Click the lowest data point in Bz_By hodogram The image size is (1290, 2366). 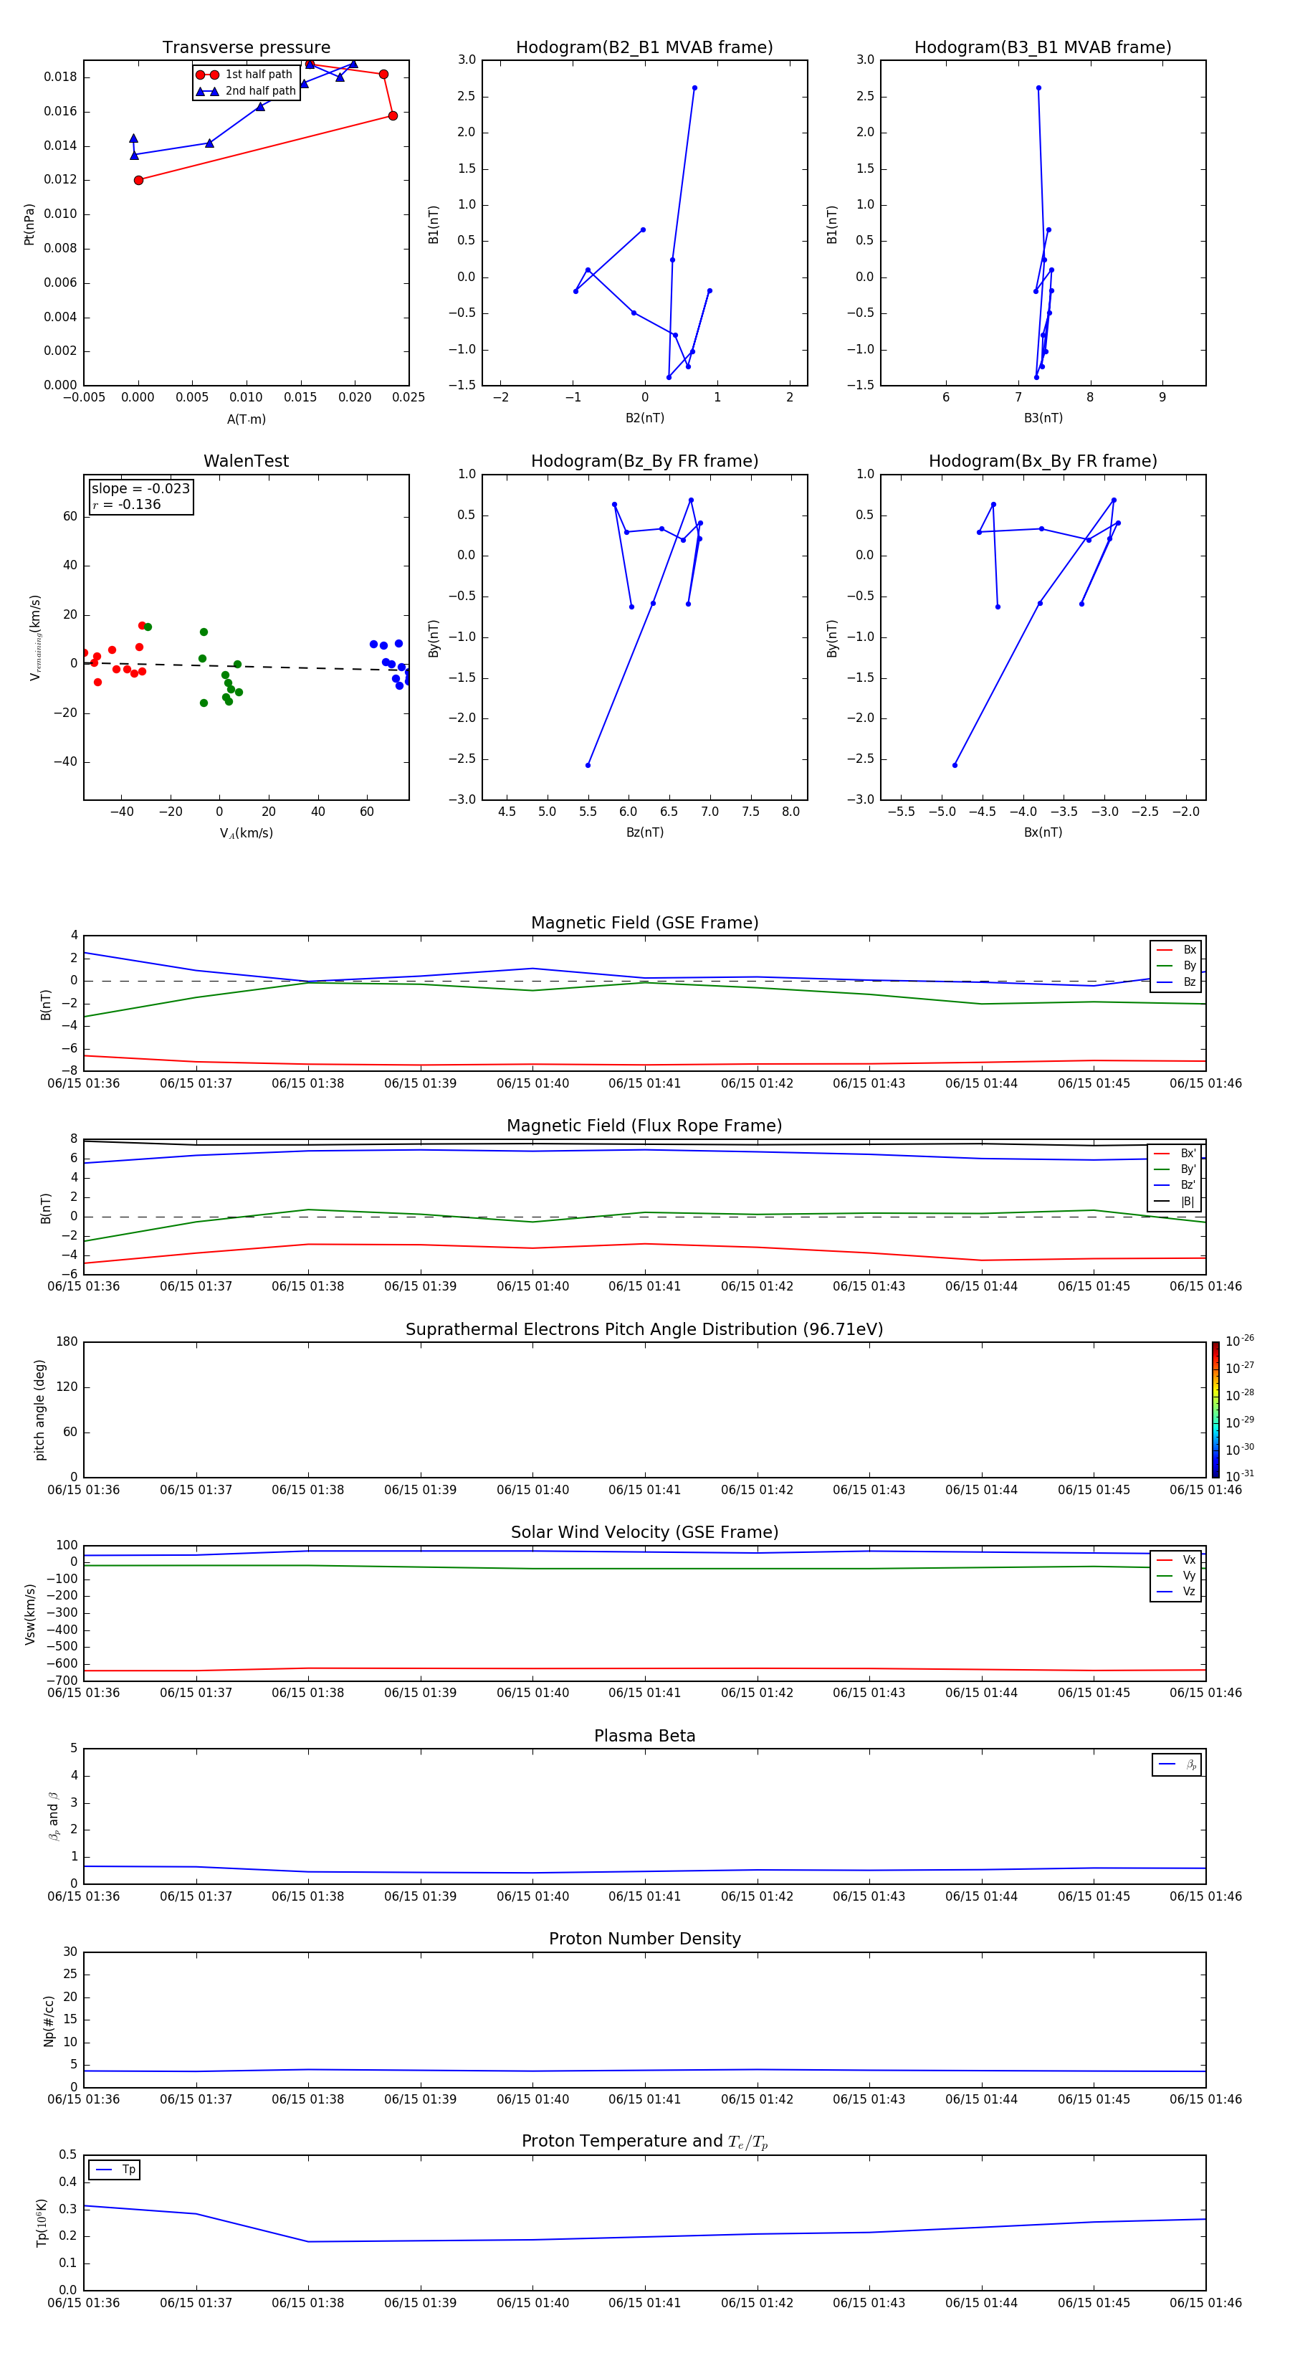coord(588,765)
